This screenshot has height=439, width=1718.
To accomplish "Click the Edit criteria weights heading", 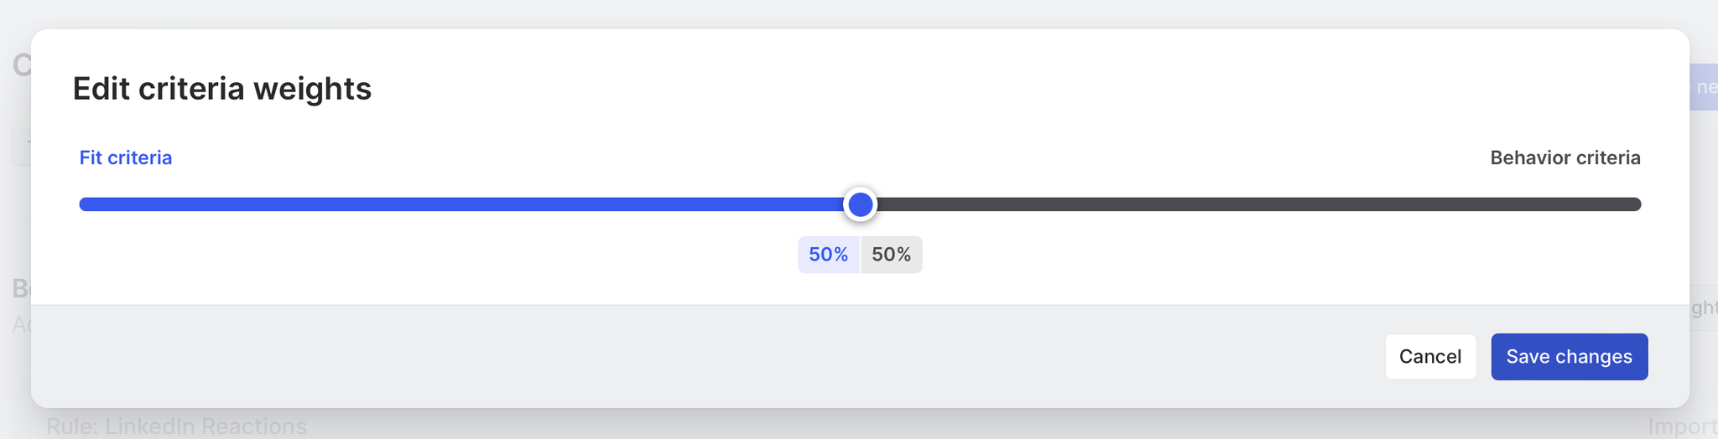I will 221,89.
